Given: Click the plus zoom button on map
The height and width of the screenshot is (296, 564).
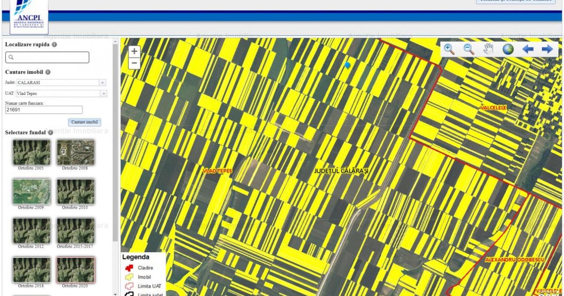Looking at the screenshot, I should [x=134, y=52].
